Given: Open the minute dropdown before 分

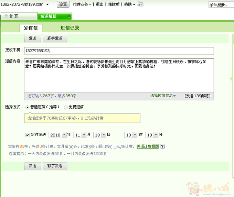Looking at the screenshot, I should tap(152, 135).
